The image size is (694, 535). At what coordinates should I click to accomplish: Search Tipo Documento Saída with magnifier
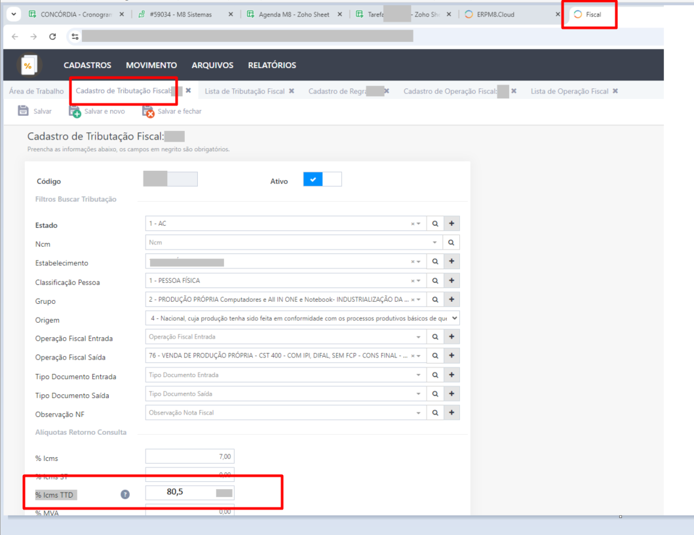[435, 394]
